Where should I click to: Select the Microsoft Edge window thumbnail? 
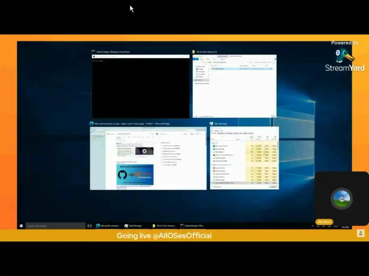click(148, 158)
